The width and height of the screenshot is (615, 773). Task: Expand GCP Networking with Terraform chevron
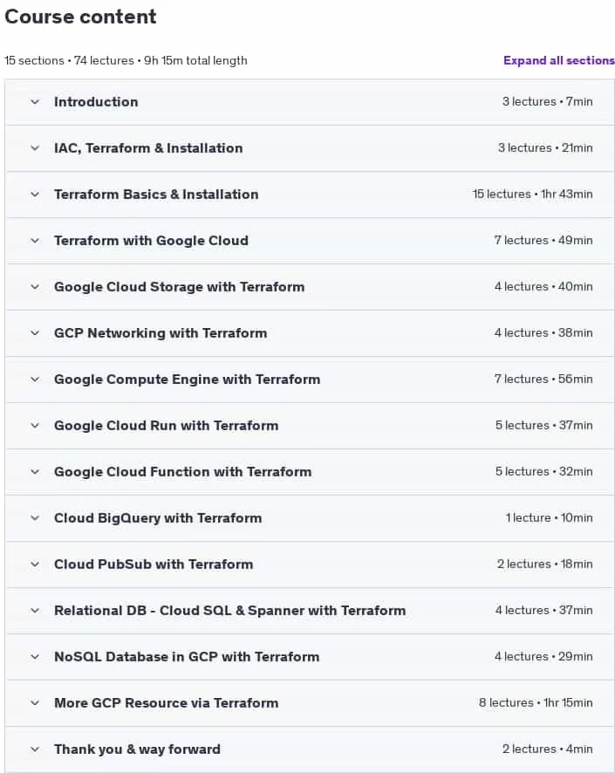pos(35,333)
